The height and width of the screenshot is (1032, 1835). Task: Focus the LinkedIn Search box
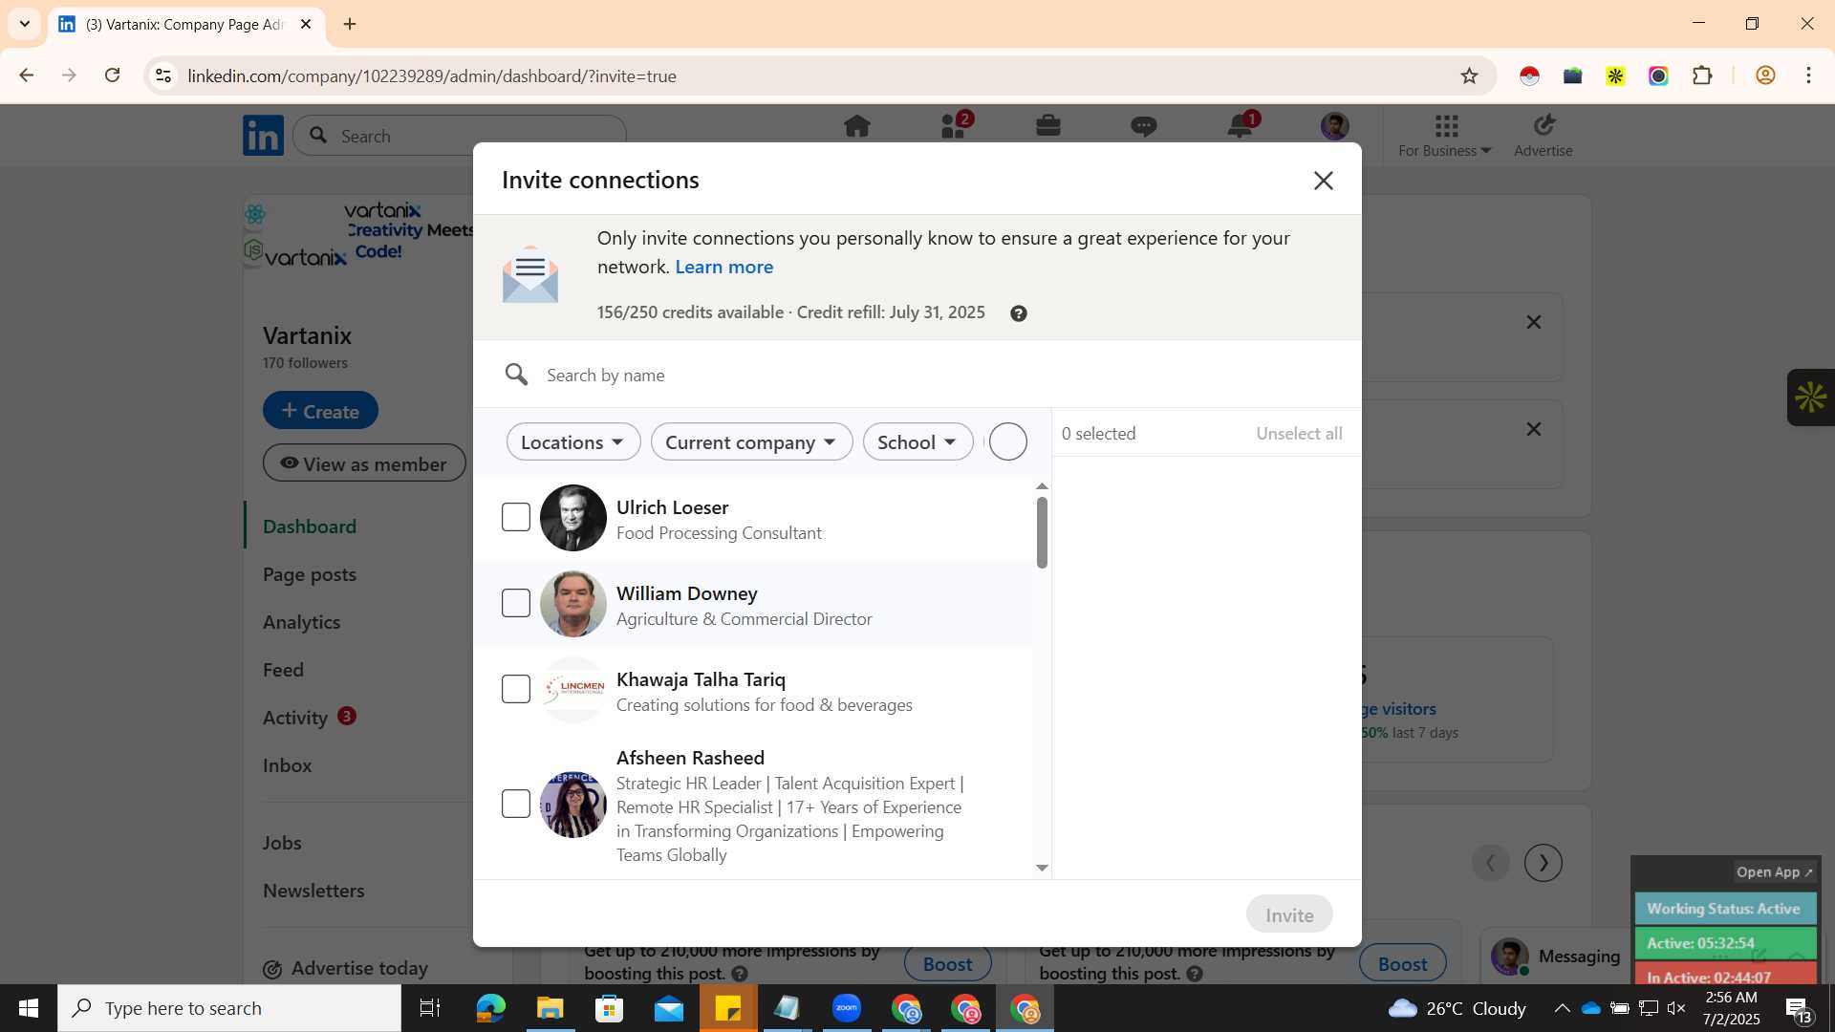pos(459,136)
